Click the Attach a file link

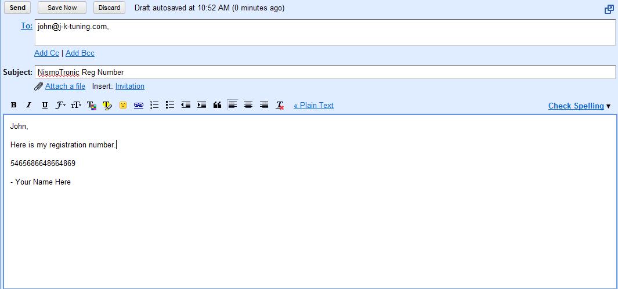[65, 86]
